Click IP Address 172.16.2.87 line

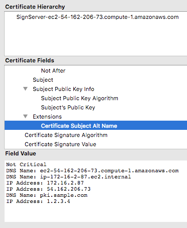tap(45, 183)
